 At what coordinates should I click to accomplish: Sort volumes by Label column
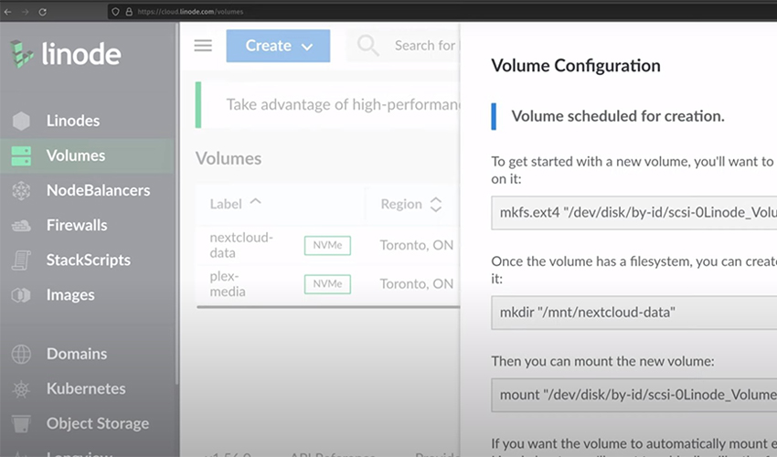235,204
